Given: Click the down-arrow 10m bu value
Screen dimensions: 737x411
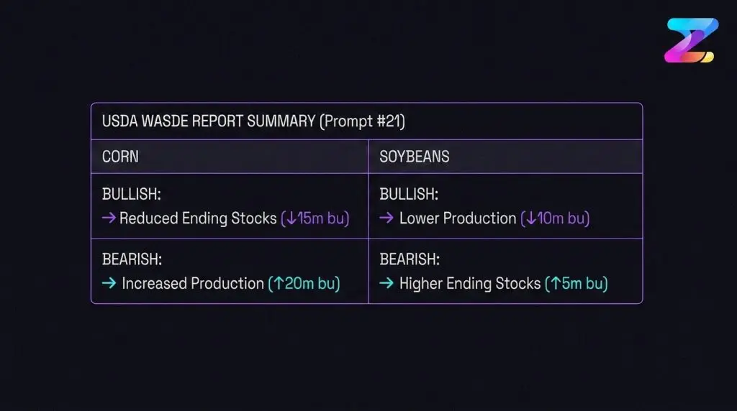Looking at the screenshot, I should coord(555,218).
